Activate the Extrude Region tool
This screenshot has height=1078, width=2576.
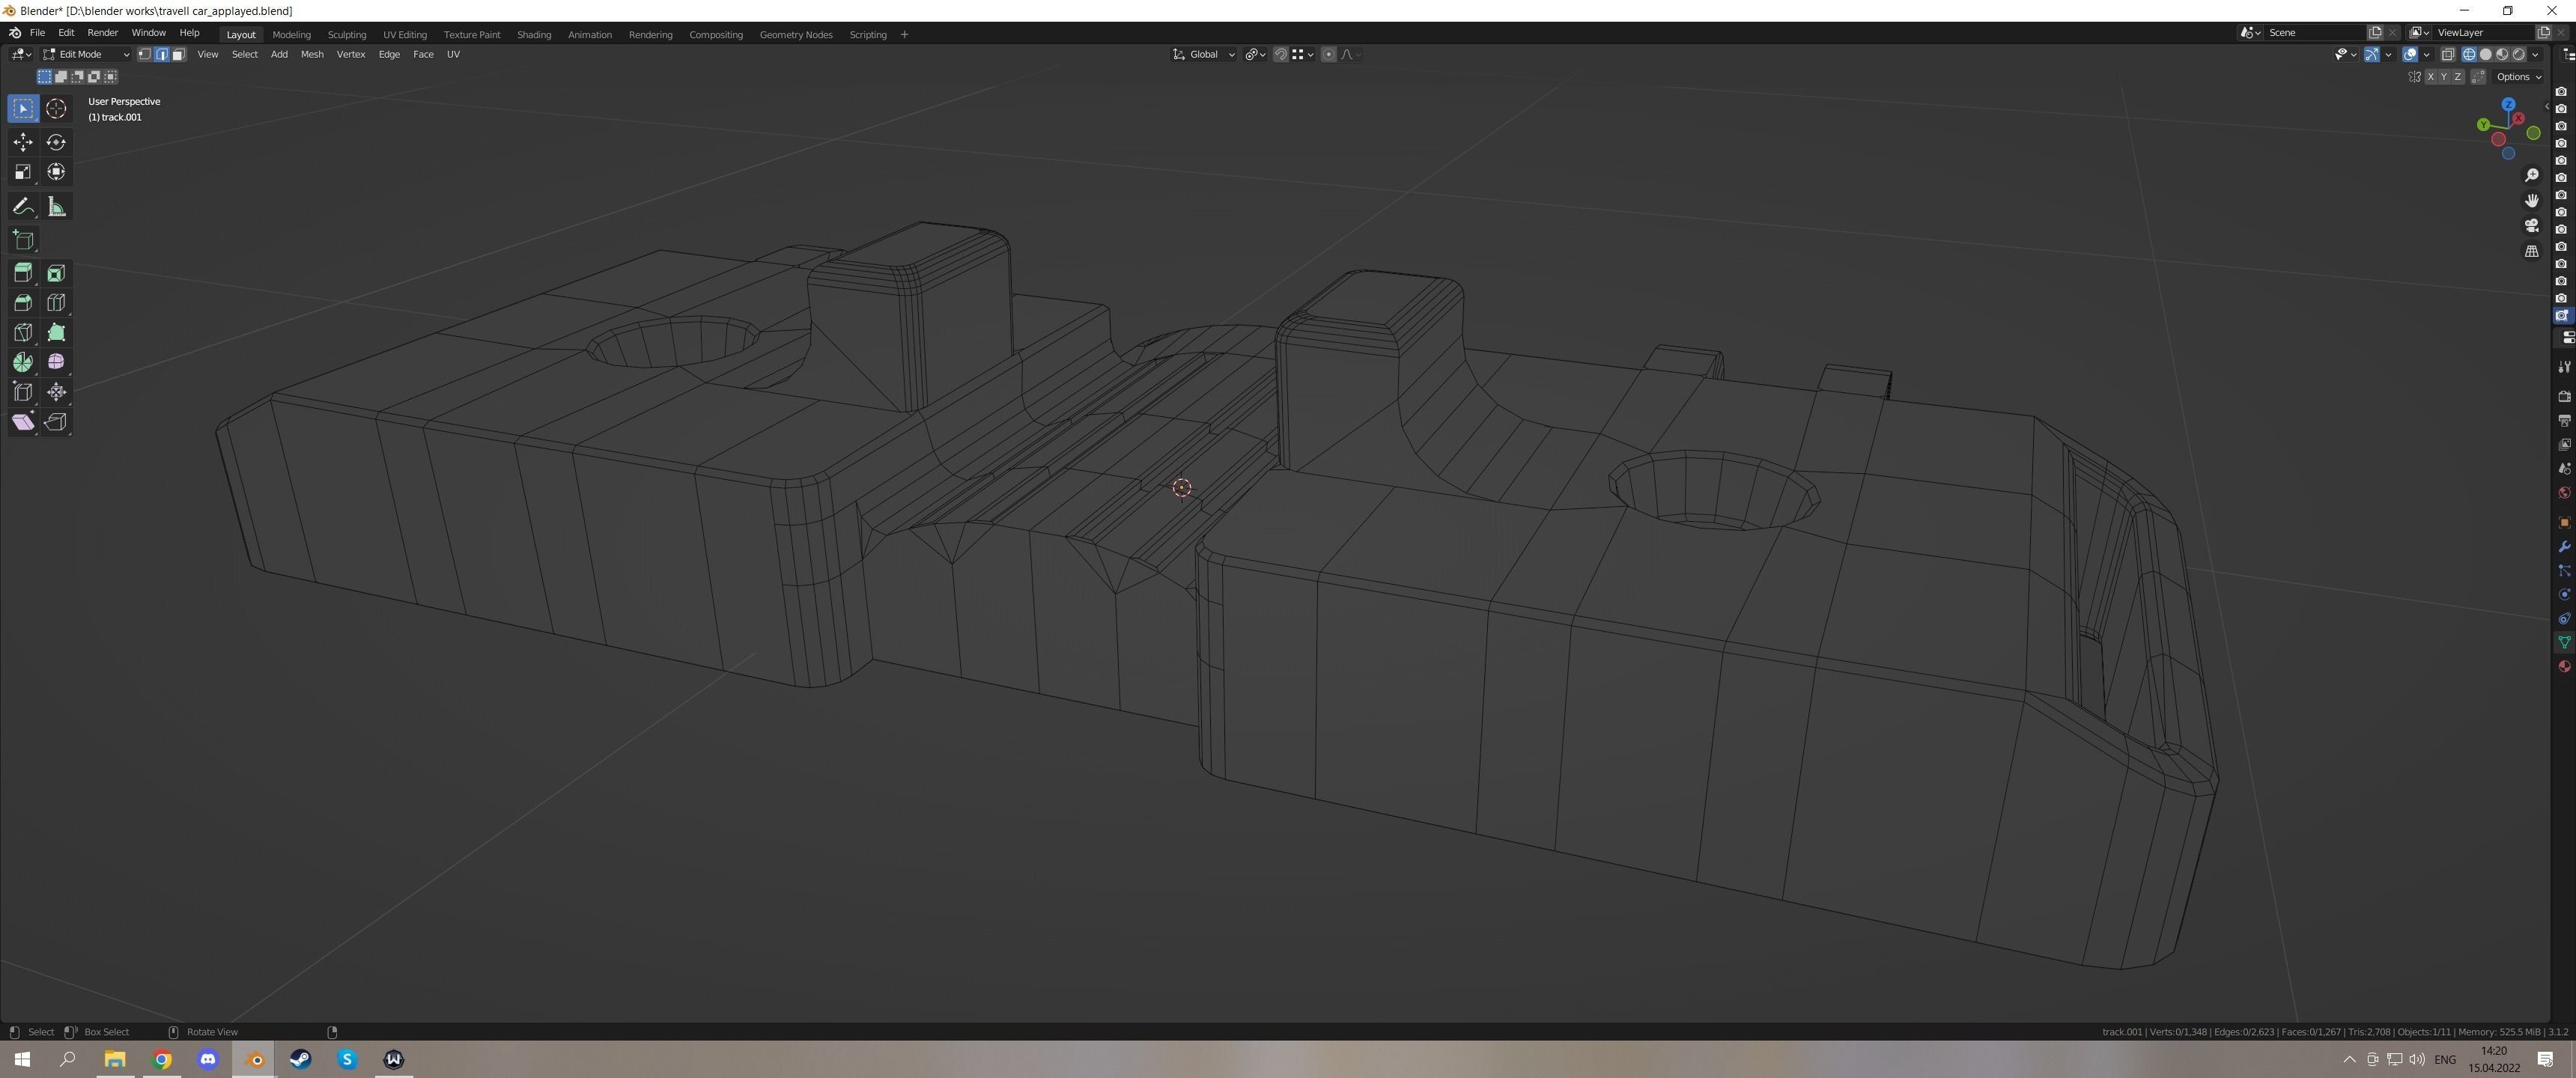(x=23, y=273)
